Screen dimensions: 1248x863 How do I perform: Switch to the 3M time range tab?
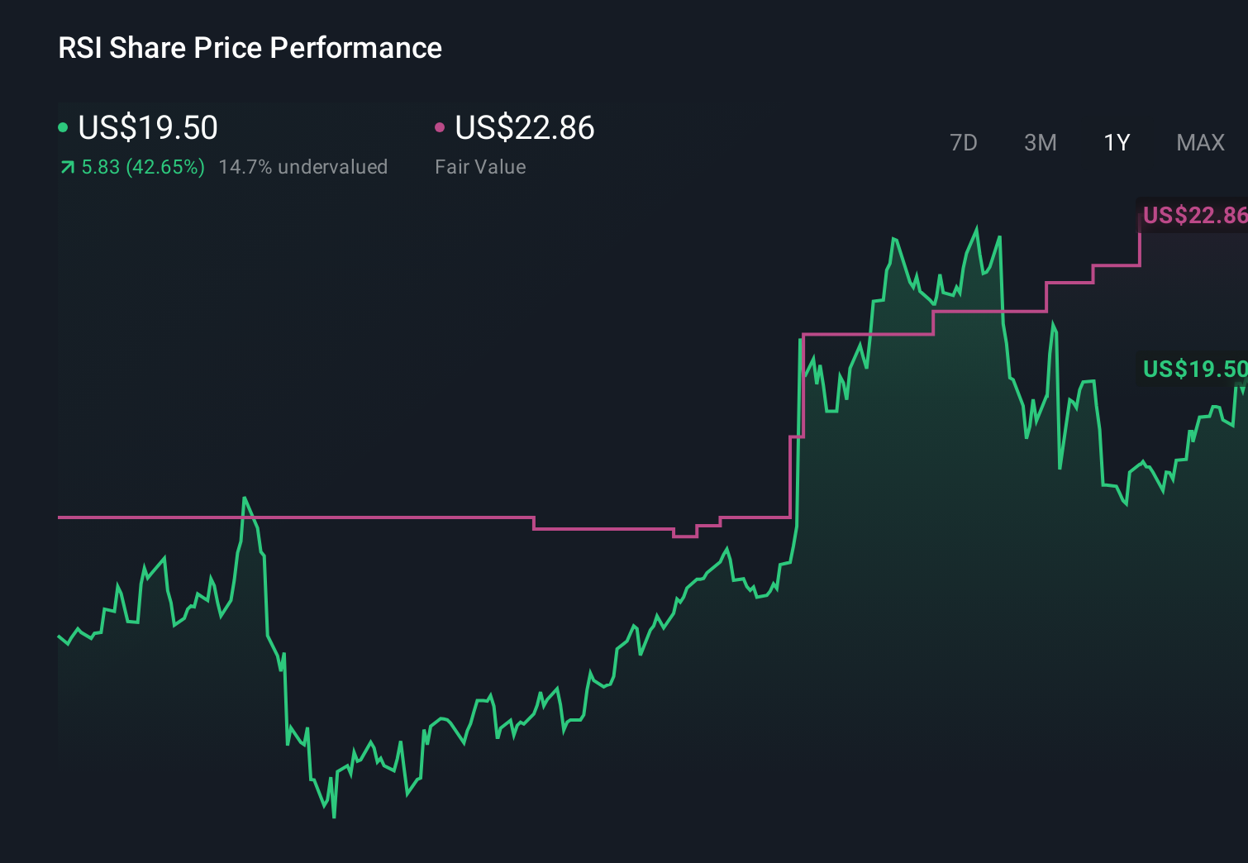coord(1040,142)
